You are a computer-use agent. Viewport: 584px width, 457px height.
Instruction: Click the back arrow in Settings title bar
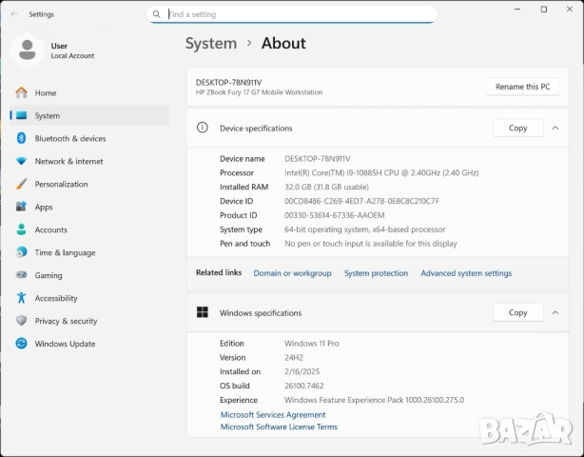pyautogui.click(x=14, y=14)
